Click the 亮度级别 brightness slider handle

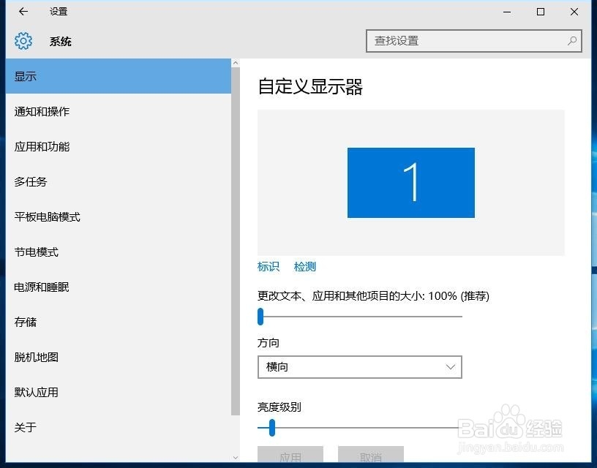[272, 427]
